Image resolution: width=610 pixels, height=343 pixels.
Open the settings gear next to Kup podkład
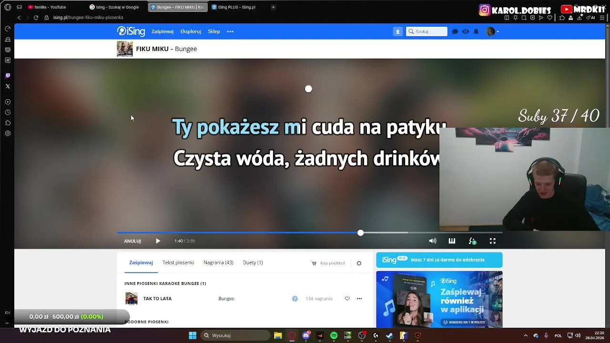point(359,263)
